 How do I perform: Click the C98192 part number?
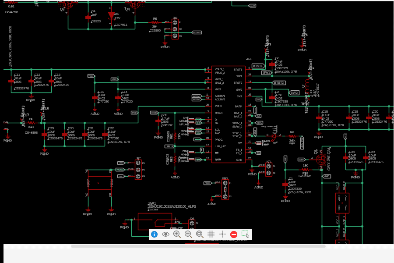[x=167, y=125]
